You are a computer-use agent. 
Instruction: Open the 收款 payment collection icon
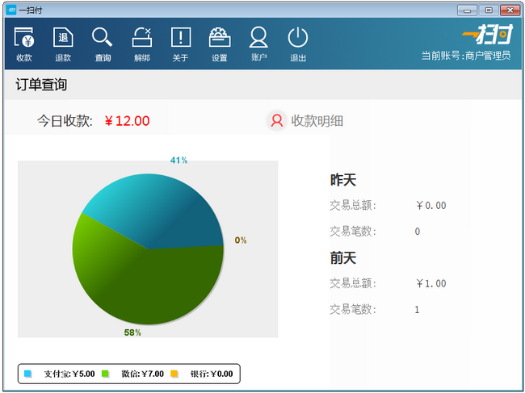[x=23, y=37]
